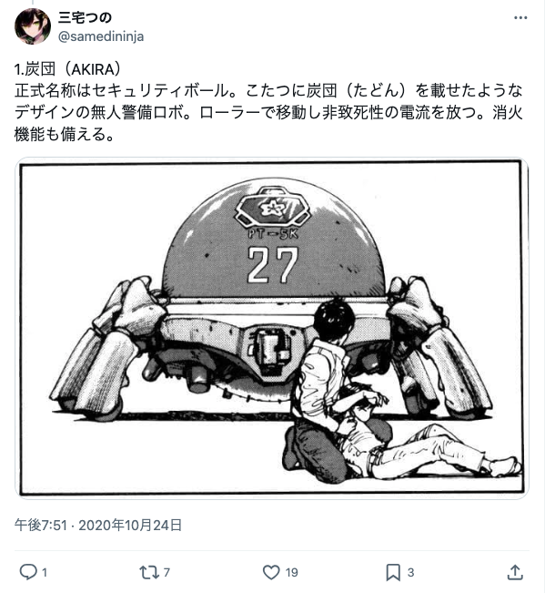Click the reply count 1

45,573
